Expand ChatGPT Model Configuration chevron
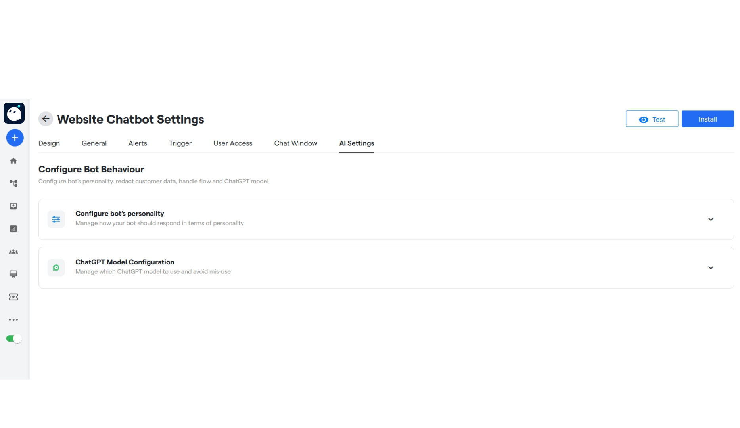Image resolution: width=740 pixels, height=428 pixels. click(711, 268)
